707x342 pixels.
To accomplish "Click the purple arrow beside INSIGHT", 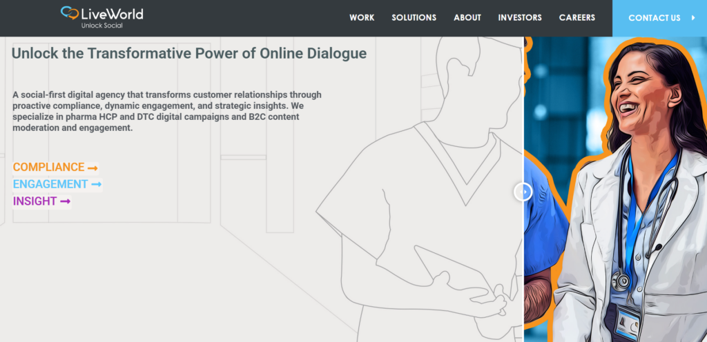I will coord(65,201).
